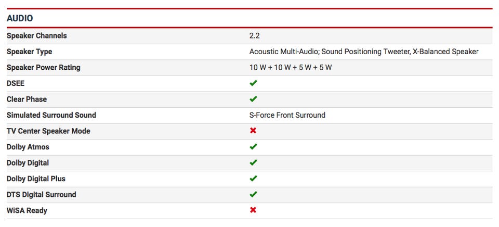The height and width of the screenshot is (227, 499).
Task: Click the red X beside WiSA Ready
Action: click(x=253, y=210)
